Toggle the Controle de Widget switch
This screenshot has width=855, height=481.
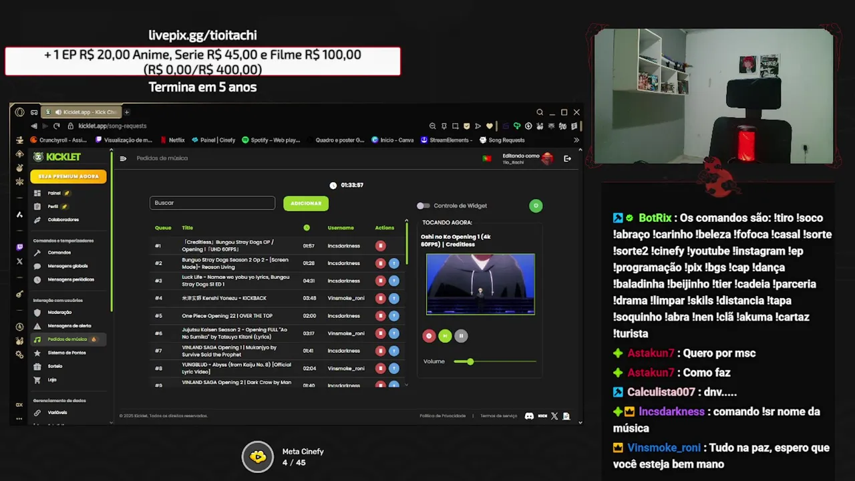pyautogui.click(x=423, y=206)
